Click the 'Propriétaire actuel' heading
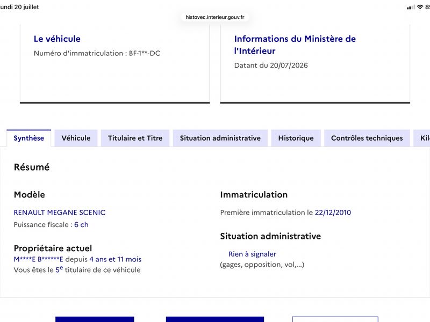The height and width of the screenshot is (322, 430). click(53, 248)
